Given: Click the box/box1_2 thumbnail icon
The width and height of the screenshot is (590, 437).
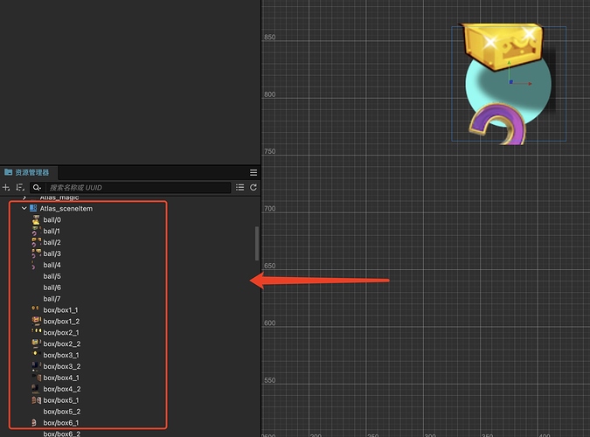Looking at the screenshot, I should (36, 321).
